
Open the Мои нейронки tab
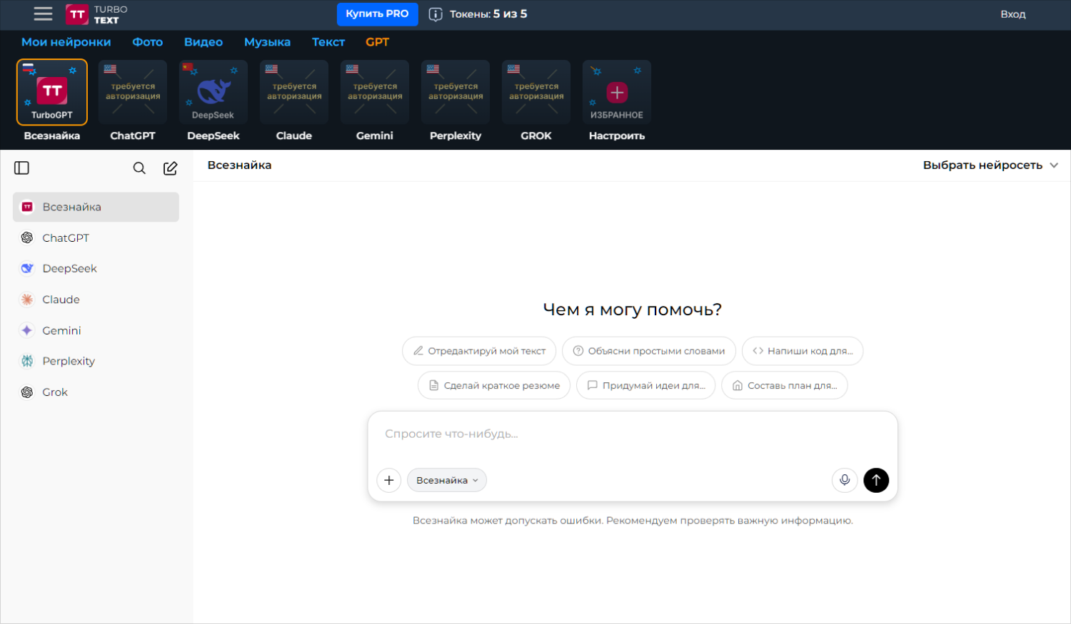[x=66, y=42]
